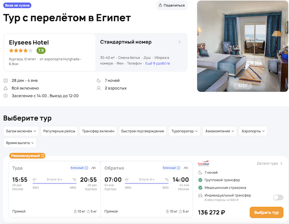Enable the Индивидуальный трансфер switch

[277, 197]
